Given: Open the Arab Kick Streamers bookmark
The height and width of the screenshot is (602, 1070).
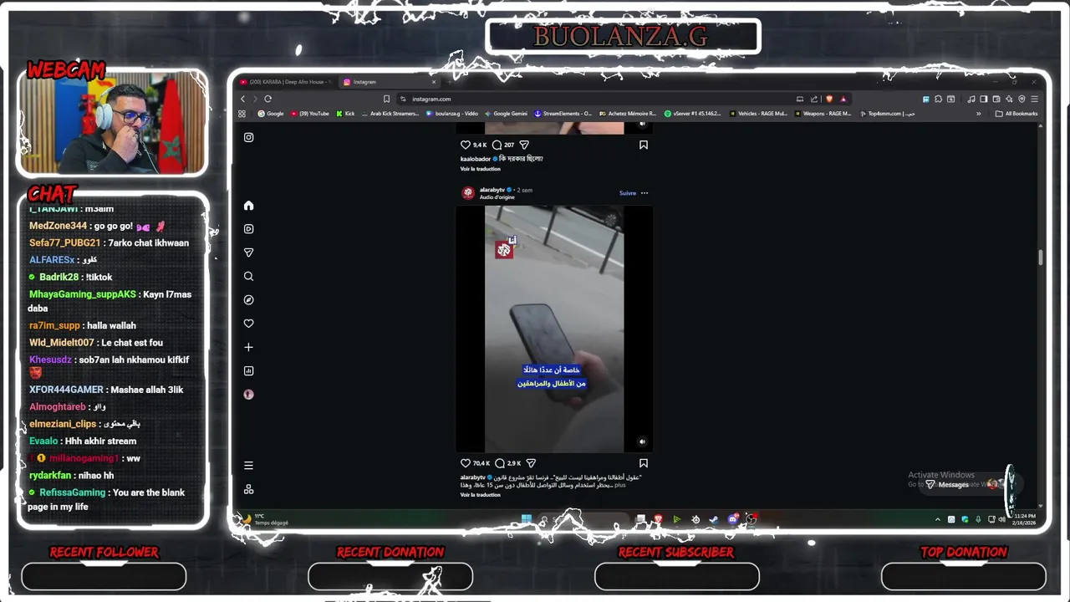Looking at the screenshot, I should click(390, 114).
